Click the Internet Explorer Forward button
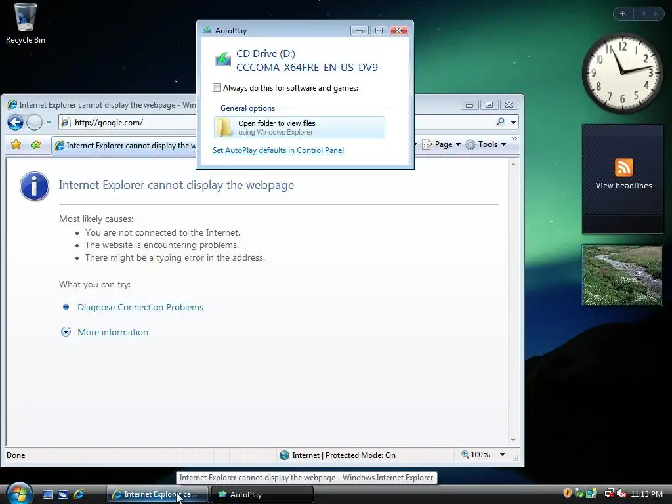 point(34,123)
